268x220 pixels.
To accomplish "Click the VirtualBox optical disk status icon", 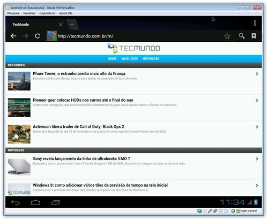I will coord(205,211).
